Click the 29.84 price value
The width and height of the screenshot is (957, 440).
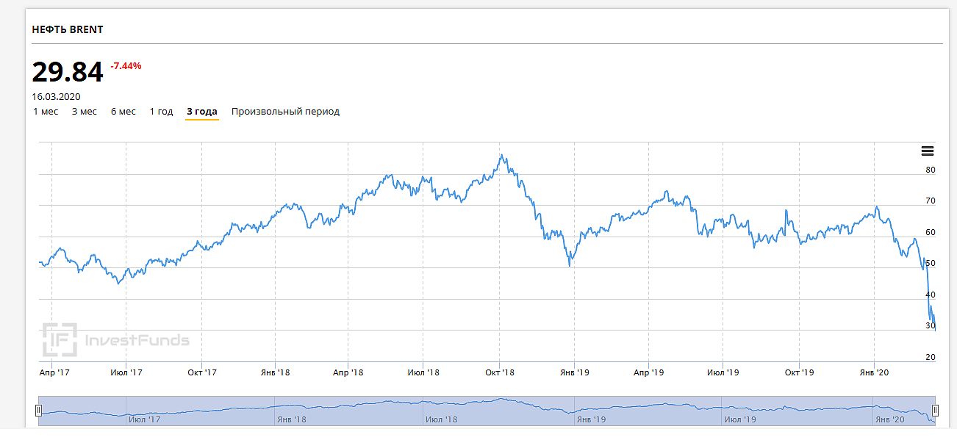coord(68,72)
